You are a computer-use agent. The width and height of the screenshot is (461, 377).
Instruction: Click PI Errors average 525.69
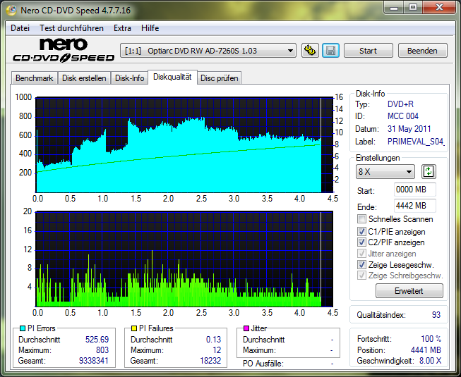pos(97,340)
